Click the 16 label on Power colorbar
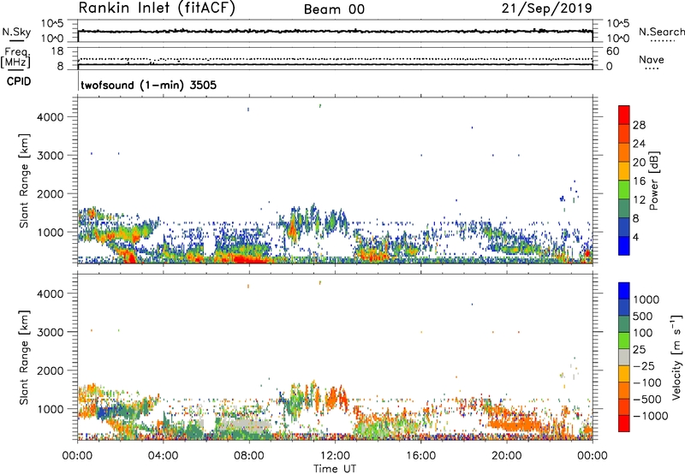Viewport: 685px width, 474px height. (639, 181)
